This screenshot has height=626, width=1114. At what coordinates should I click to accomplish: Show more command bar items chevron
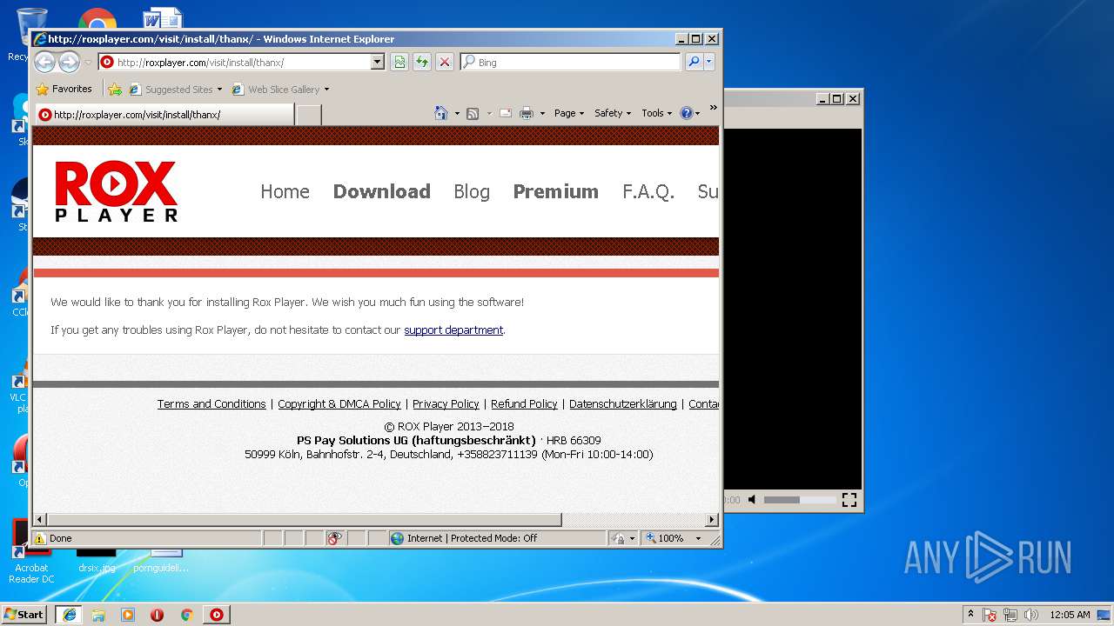[713, 108]
